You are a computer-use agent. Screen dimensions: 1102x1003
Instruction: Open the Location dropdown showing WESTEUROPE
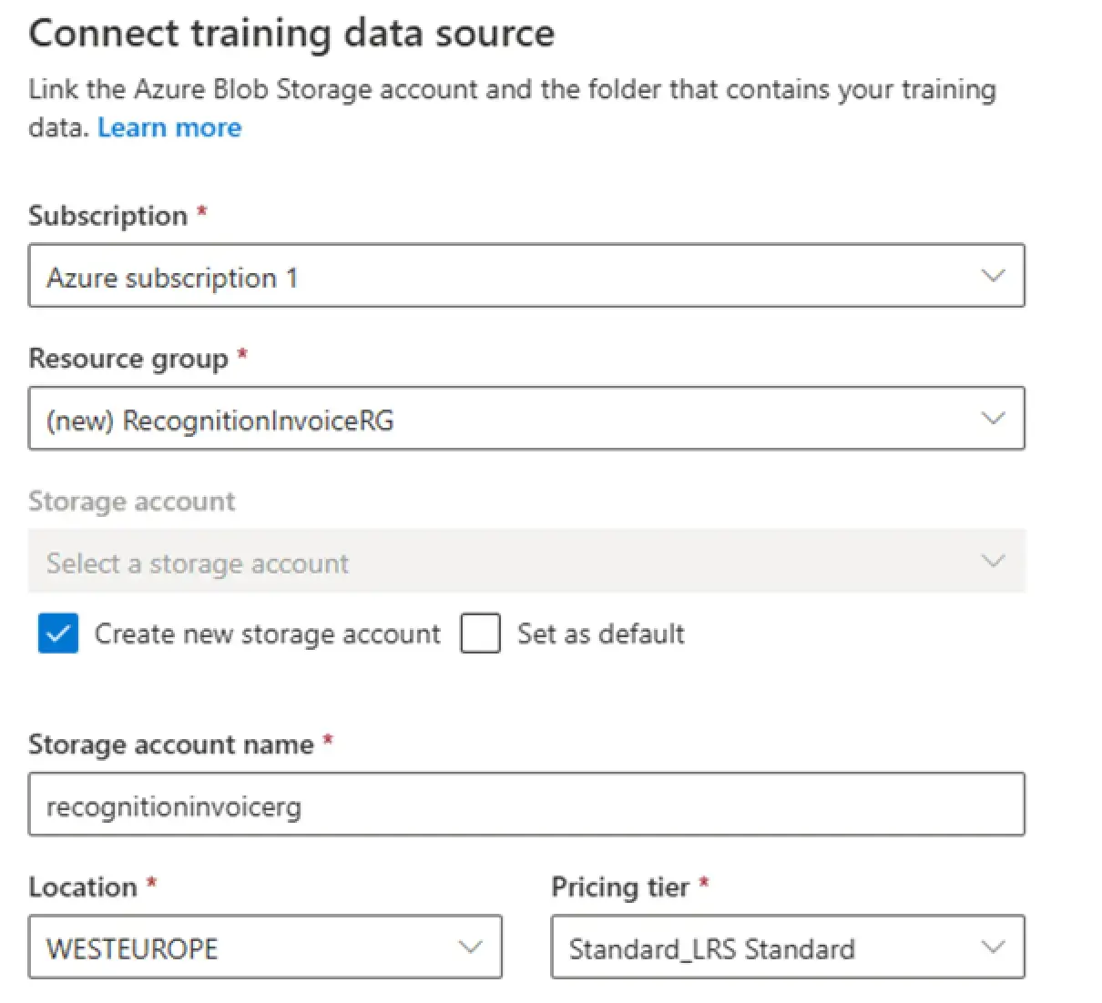click(x=265, y=947)
